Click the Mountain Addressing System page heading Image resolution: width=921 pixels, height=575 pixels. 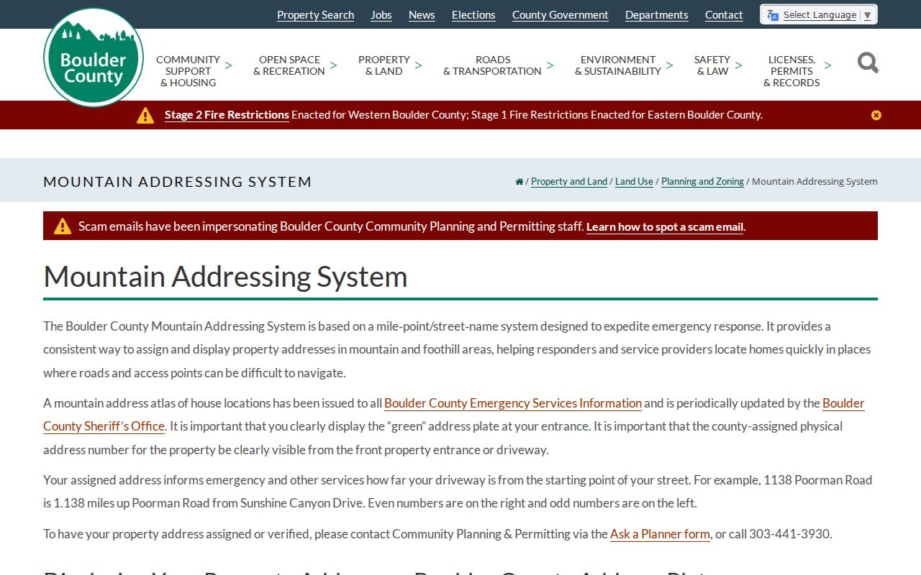225,277
